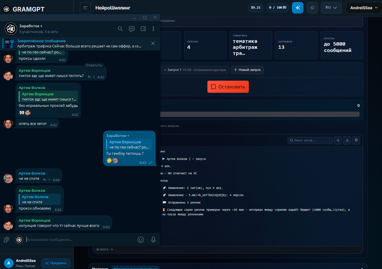Click the paperclip attach icon
382x269 pixels.
click(6, 240)
